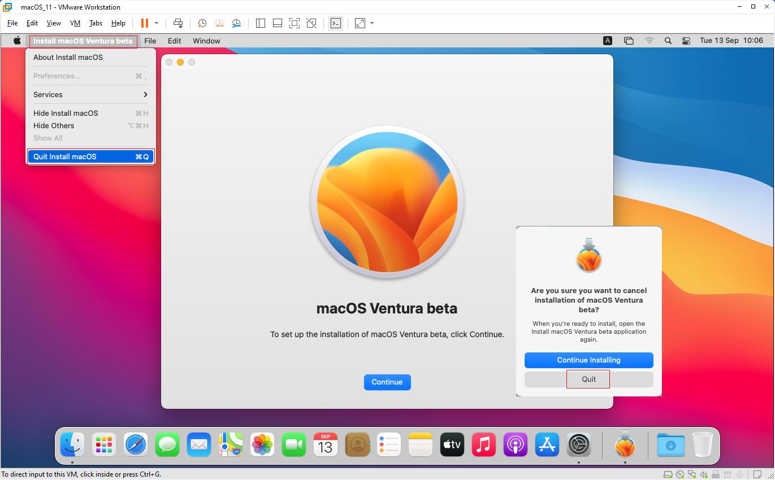Open Notes from the Dock
Viewport: 775px width, 480px height.
pos(421,445)
